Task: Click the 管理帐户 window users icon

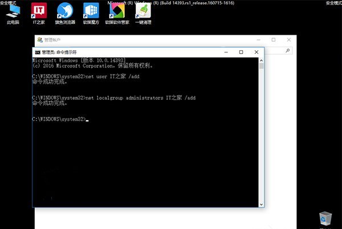Action: [x=40, y=40]
